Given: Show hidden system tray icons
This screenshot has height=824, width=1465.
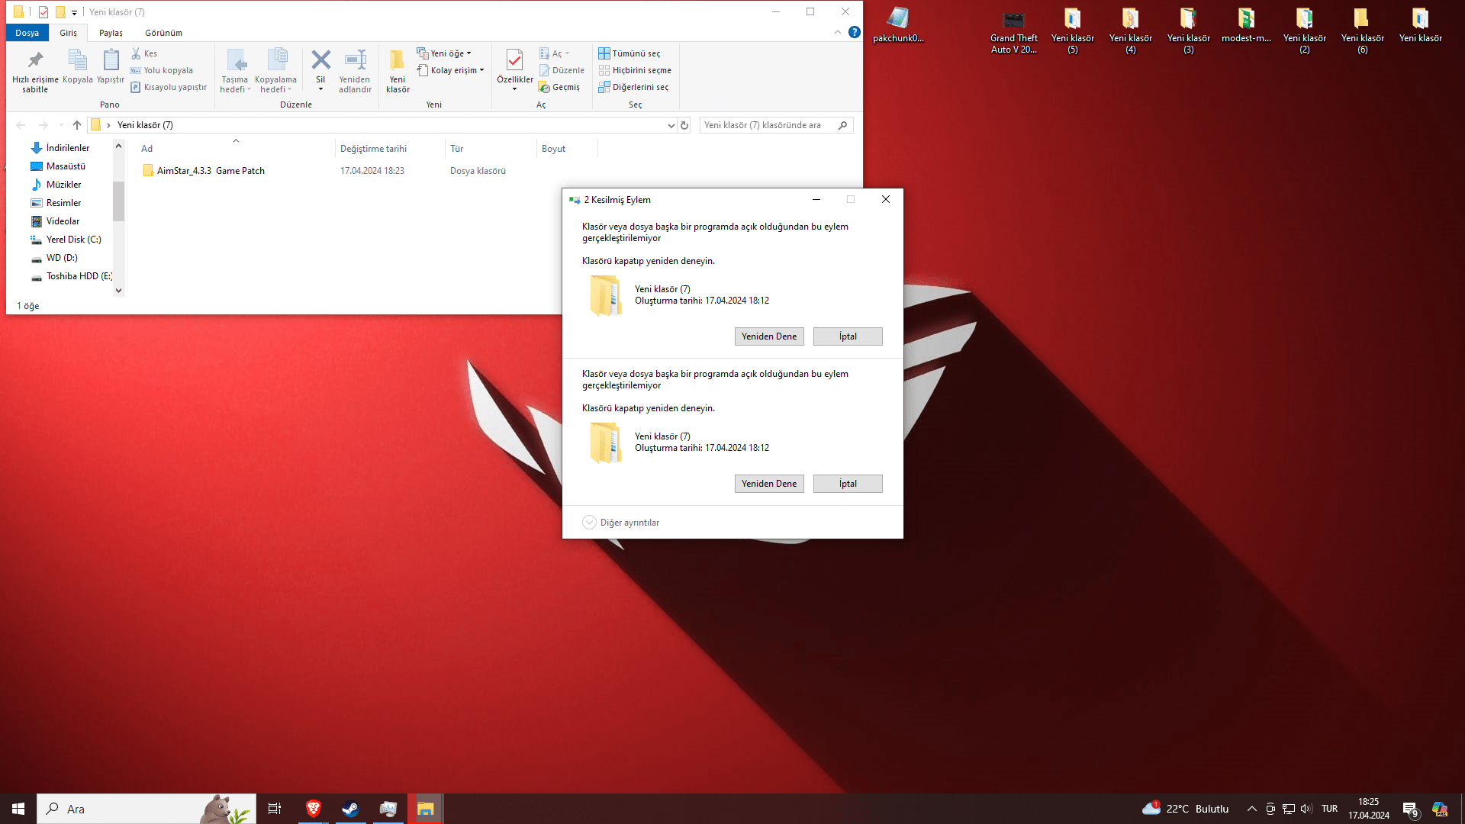Looking at the screenshot, I should coord(1251,809).
